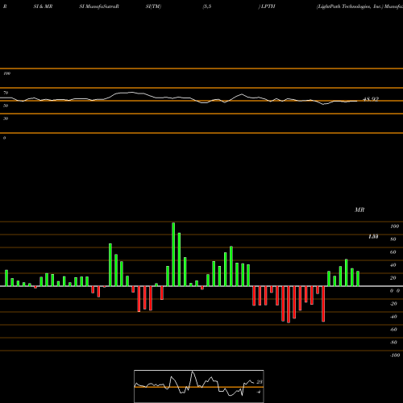Click the LPTH ticker symbol in header
This screenshot has width=403, height=403.
pos(268,6)
